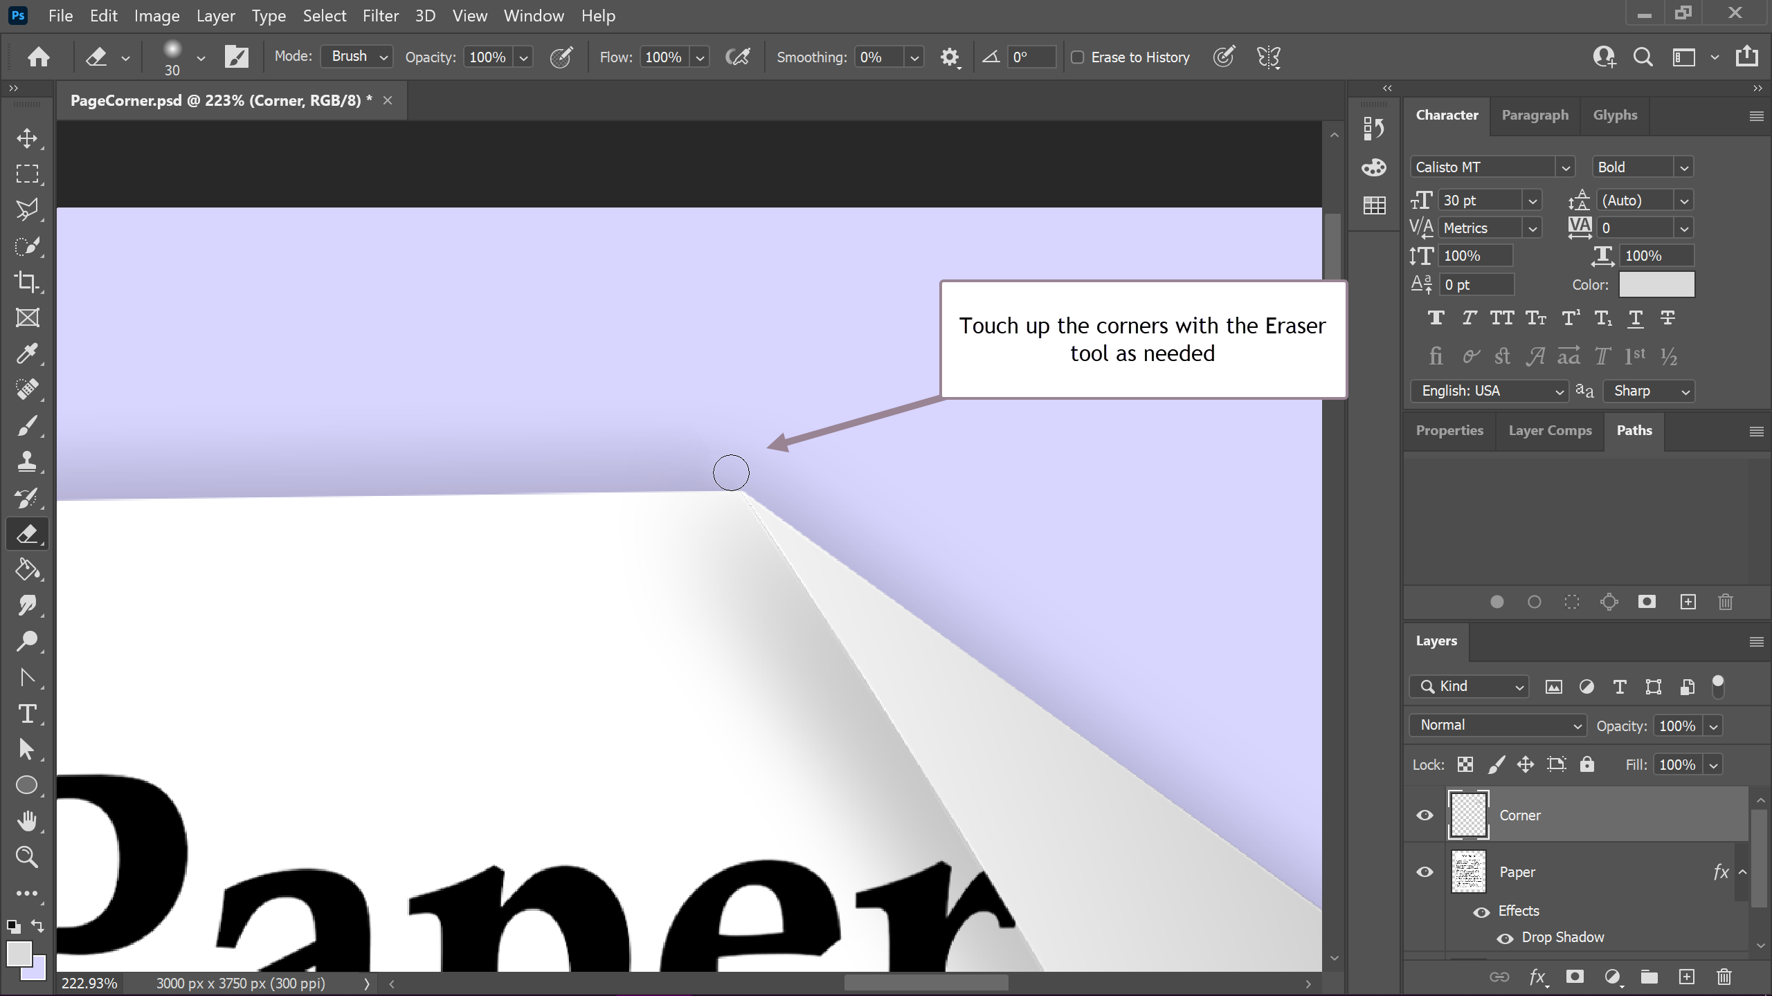
Task: Click the text Color swatch
Action: pos(1656,284)
